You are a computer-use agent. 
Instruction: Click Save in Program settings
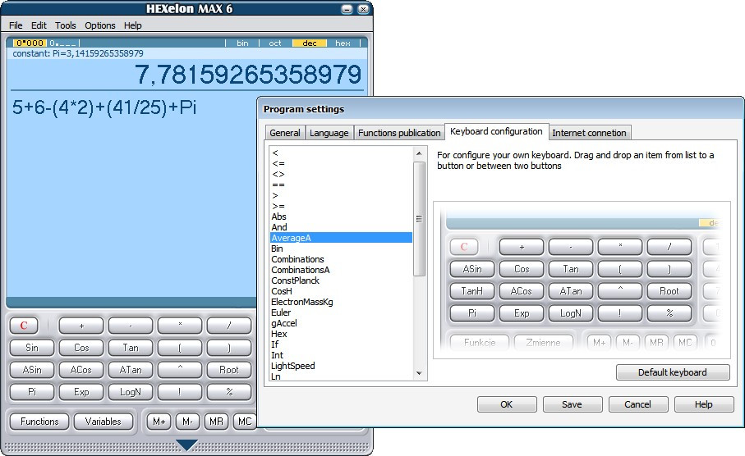pyautogui.click(x=572, y=404)
